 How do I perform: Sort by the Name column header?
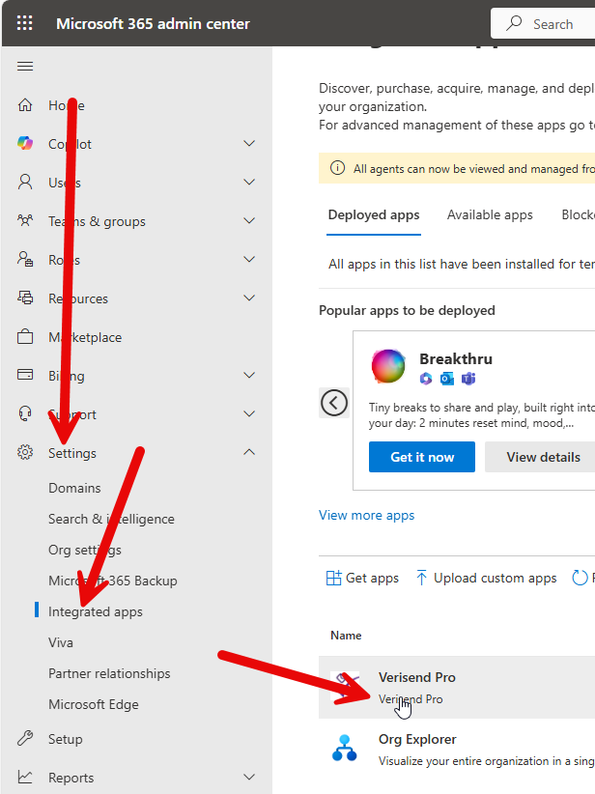point(346,635)
